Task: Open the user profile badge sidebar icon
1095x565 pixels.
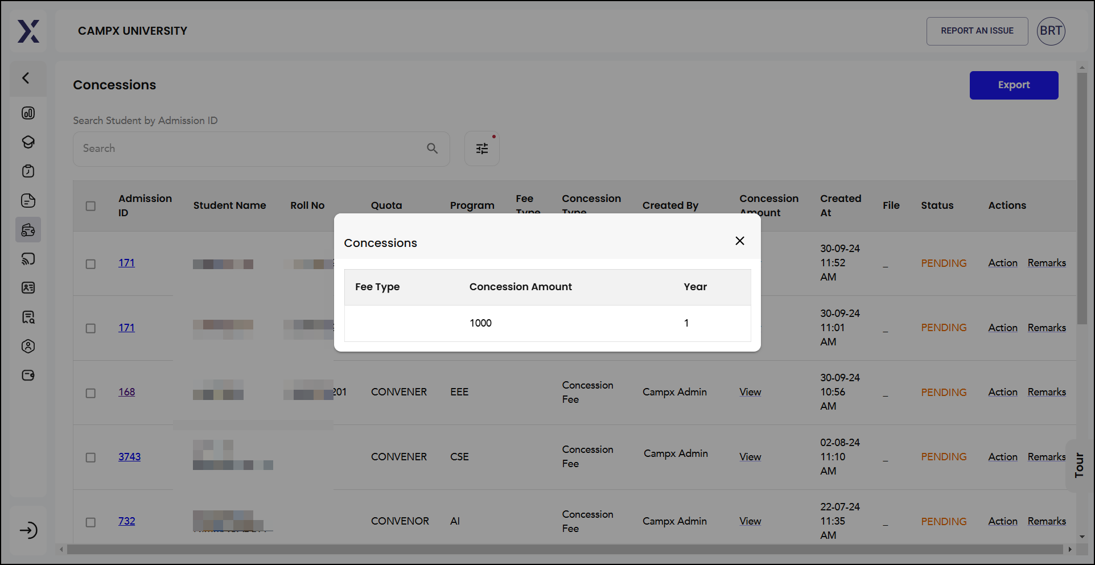Action: pyautogui.click(x=28, y=346)
